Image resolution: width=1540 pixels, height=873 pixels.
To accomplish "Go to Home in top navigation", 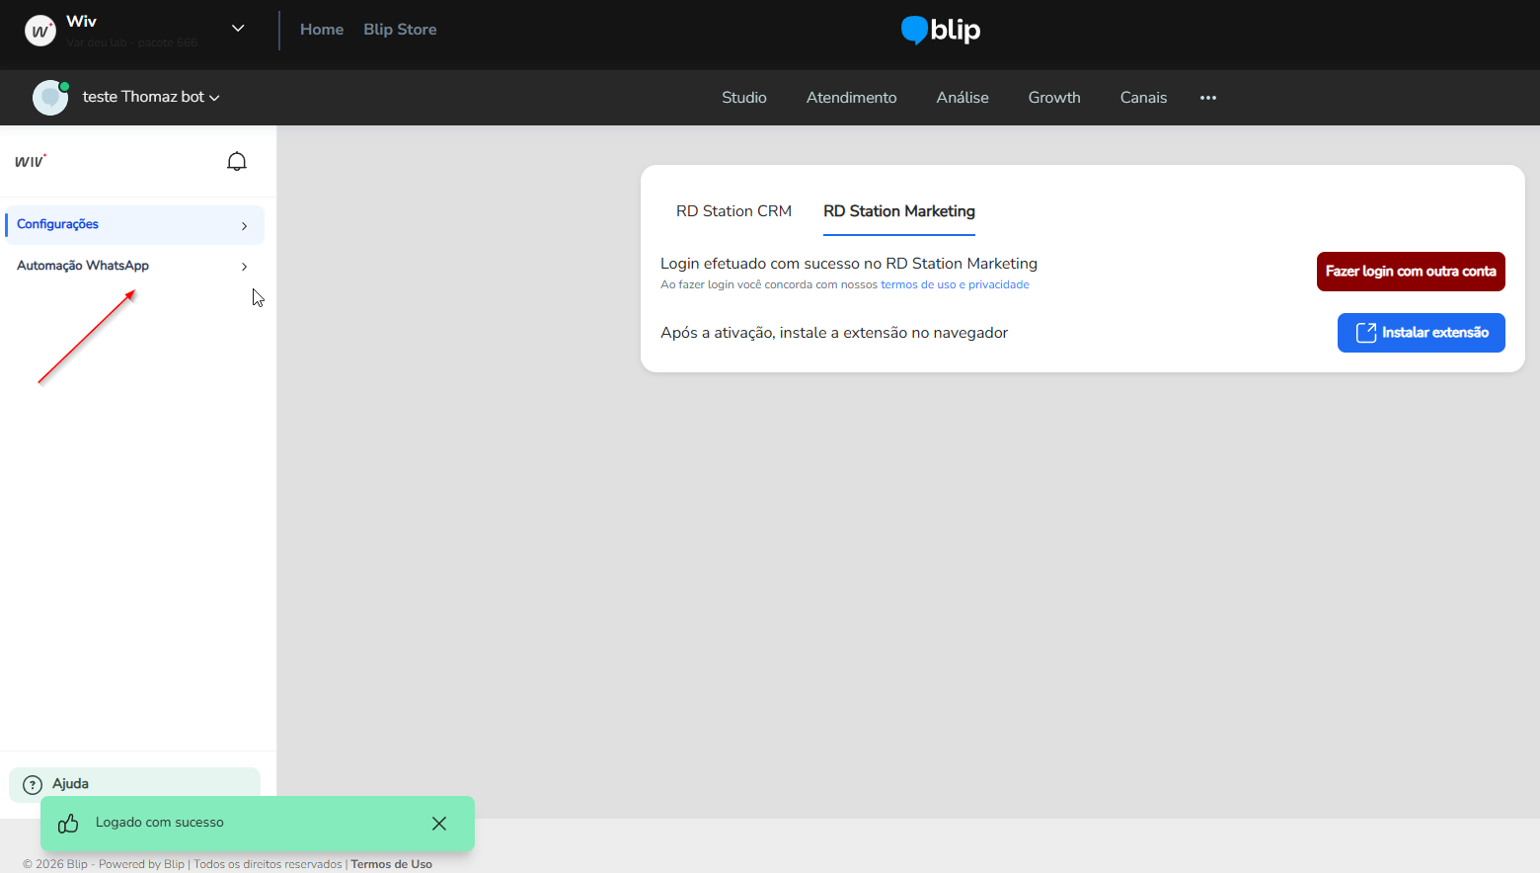I will pos(322,30).
